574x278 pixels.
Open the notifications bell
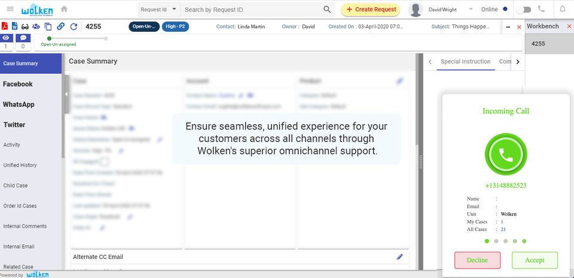pyautogui.click(x=562, y=10)
